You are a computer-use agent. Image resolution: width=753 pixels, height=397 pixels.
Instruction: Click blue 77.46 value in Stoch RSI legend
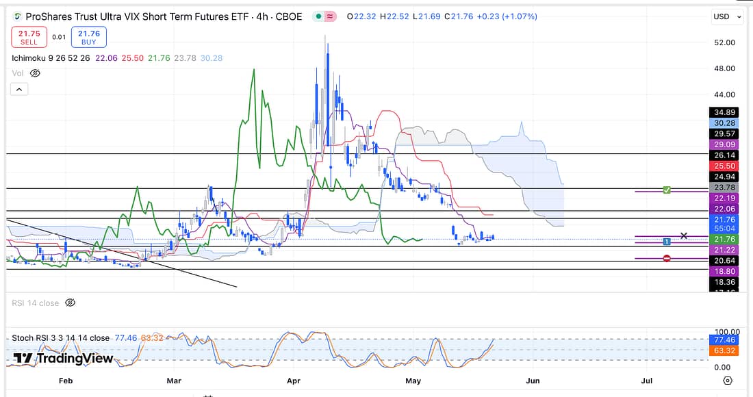[x=126, y=338]
